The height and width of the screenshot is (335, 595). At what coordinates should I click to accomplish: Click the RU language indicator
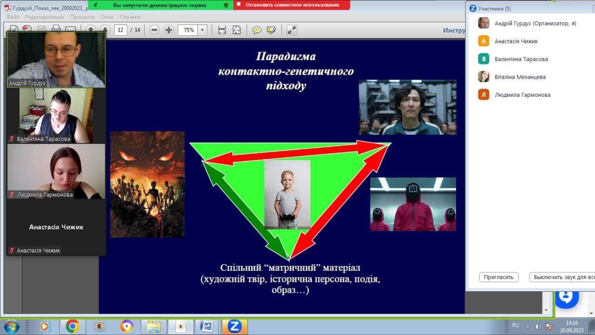coord(516,325)
